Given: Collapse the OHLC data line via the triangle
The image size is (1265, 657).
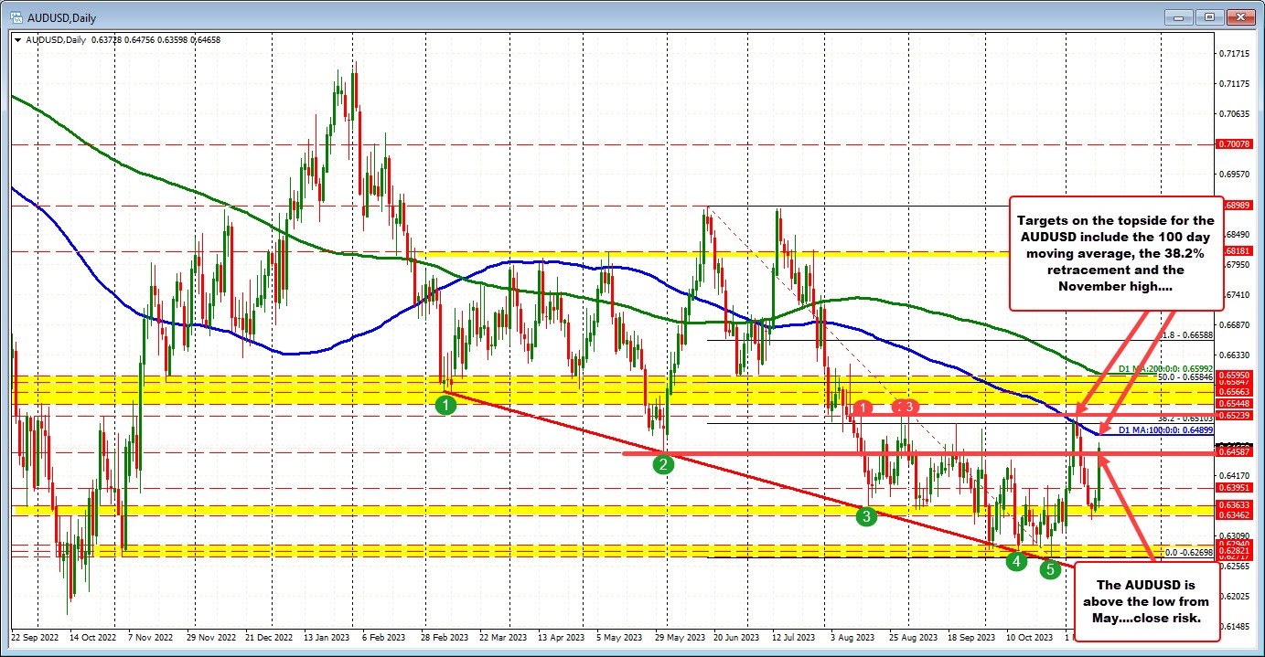Looking at the screenshot, I should (x=16, y=39).
